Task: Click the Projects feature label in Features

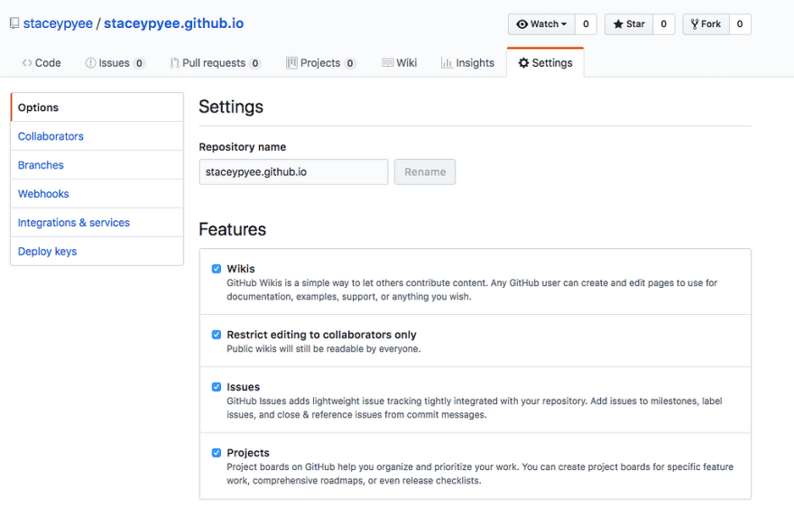Action: click(x=248, y=453)
